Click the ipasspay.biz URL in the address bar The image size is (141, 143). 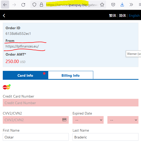(72, 5)
